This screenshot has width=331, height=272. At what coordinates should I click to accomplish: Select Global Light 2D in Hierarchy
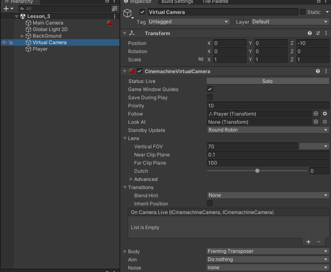(50, 29)
